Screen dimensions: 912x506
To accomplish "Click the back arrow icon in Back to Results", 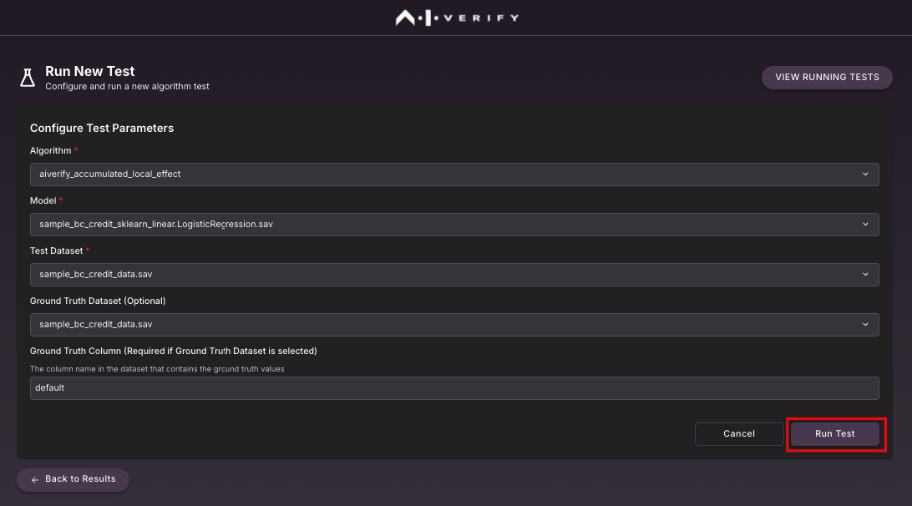I will (x=35, y=480).
